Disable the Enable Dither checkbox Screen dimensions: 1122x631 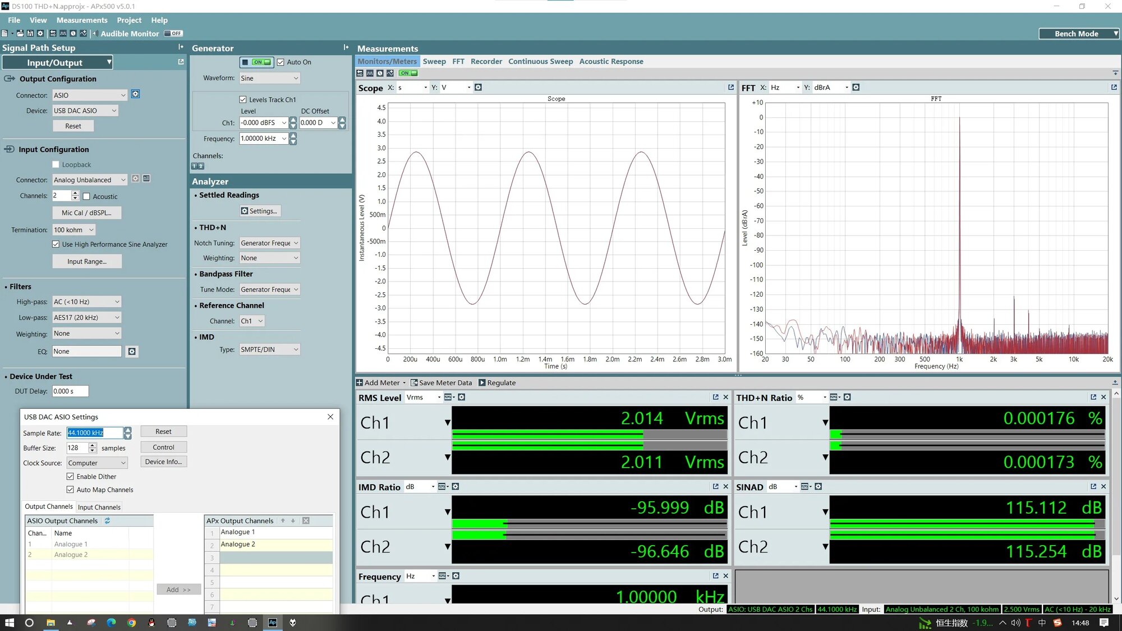[70, 477]
